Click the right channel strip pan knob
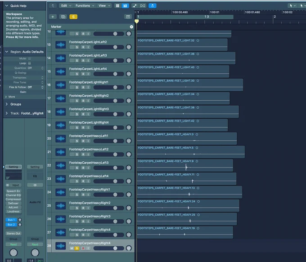The width and height of the screenshot is (306, 262). (35, 253)
